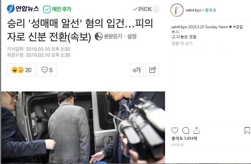The width and height of the screenshot is (251, 164).
Task: Click the #연합뉴스 hashtag
Action: coord(238,27)
